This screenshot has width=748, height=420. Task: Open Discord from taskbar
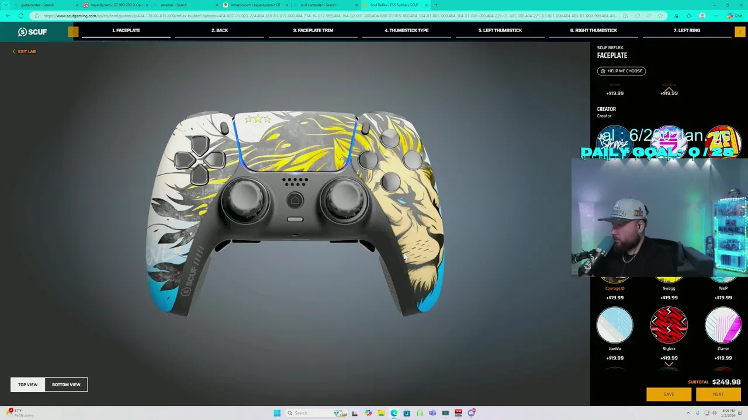472,413
